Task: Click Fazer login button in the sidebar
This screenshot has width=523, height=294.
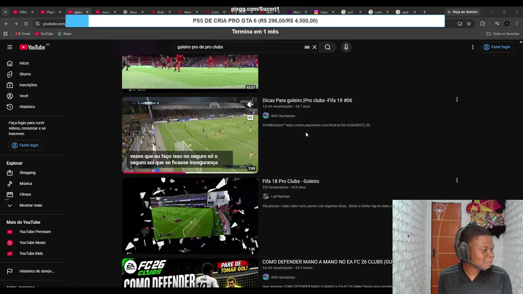Action: (25, 145)
